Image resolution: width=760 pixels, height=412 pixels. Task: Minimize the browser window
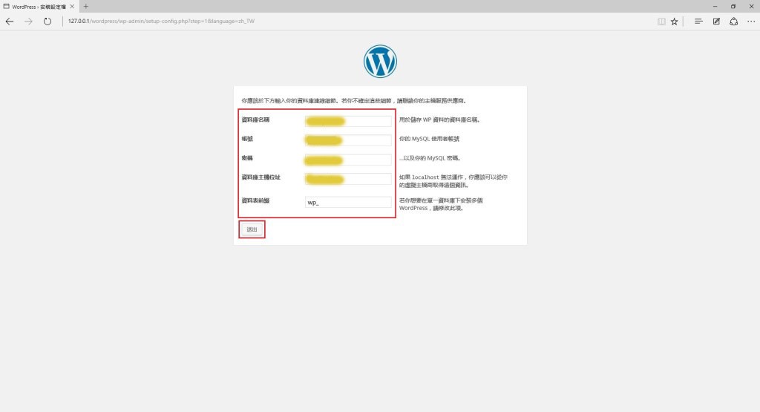pyautogui.click(x=715, y=6)
